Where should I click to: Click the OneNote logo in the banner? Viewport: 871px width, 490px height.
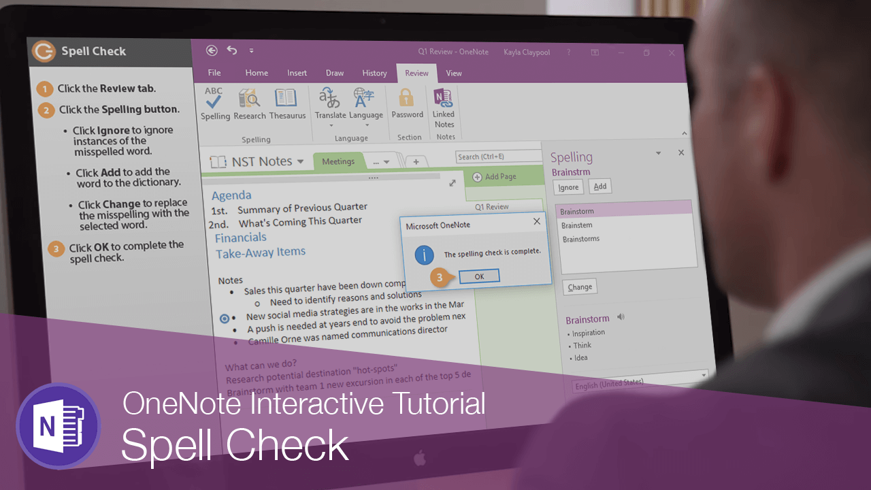pos(58,425)
